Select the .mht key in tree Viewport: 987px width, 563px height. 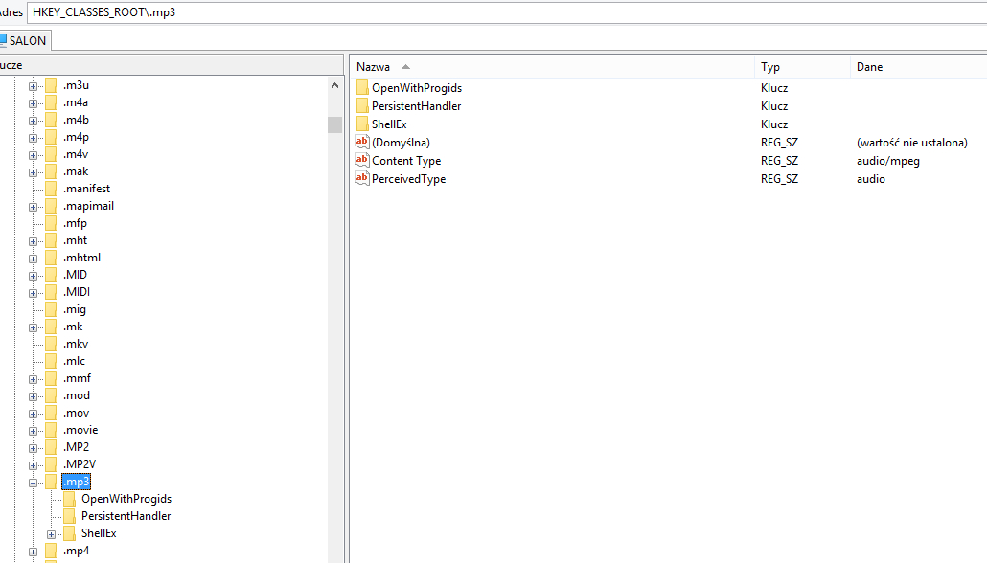click(x=75, y=240)
